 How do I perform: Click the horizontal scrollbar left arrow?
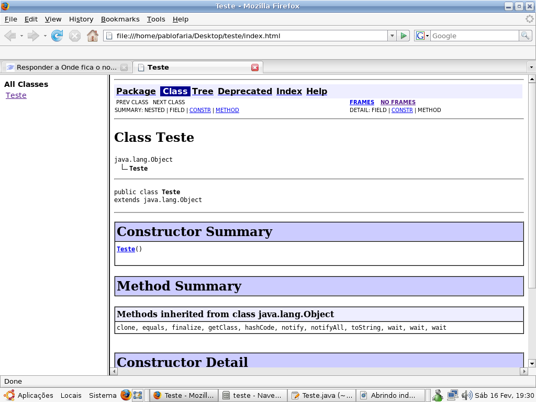pyautogui.click(x=114, y=371)
